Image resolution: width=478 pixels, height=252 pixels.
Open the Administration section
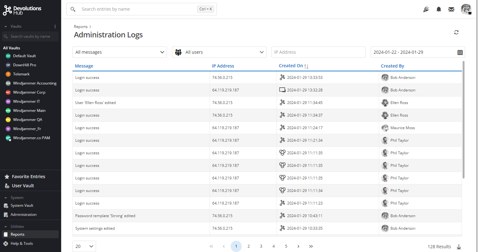coord(24,215)
